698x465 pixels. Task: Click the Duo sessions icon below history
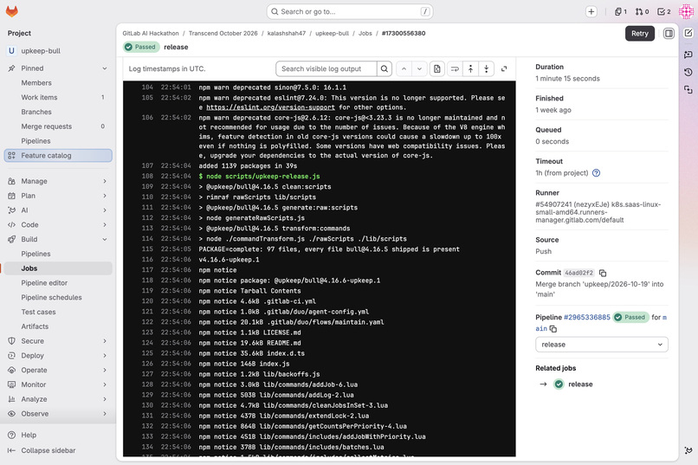tap(688, 90)
